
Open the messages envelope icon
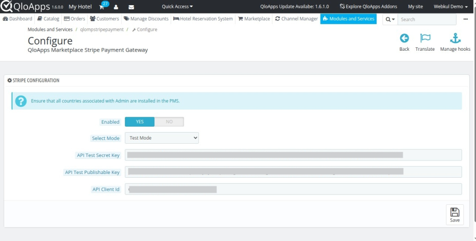coord(131,7)
